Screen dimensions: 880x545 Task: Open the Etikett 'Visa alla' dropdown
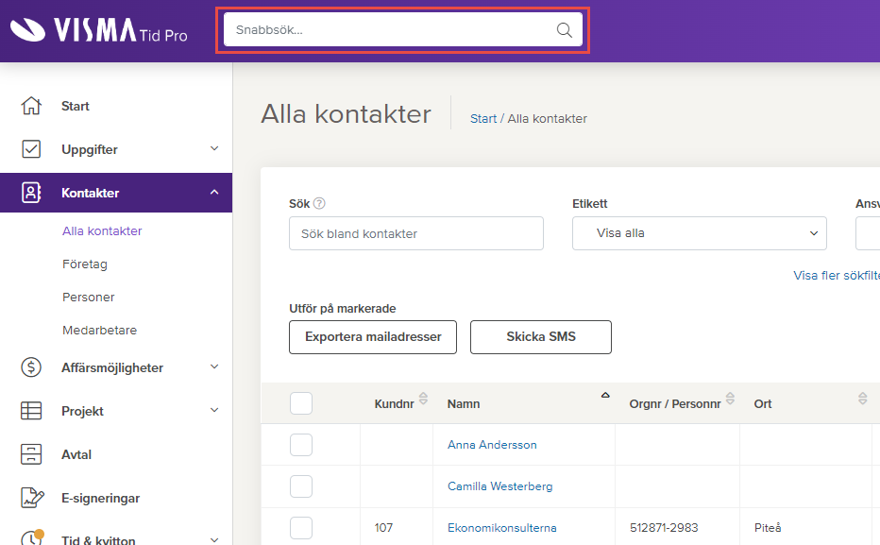coord(700,233)
